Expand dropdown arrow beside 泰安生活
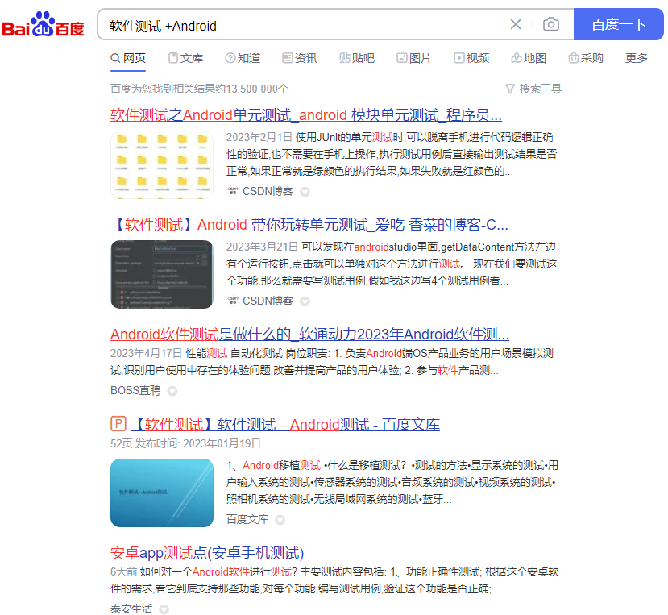The width and height of the screenshot is (668, 615). click(x=164, y=609)
